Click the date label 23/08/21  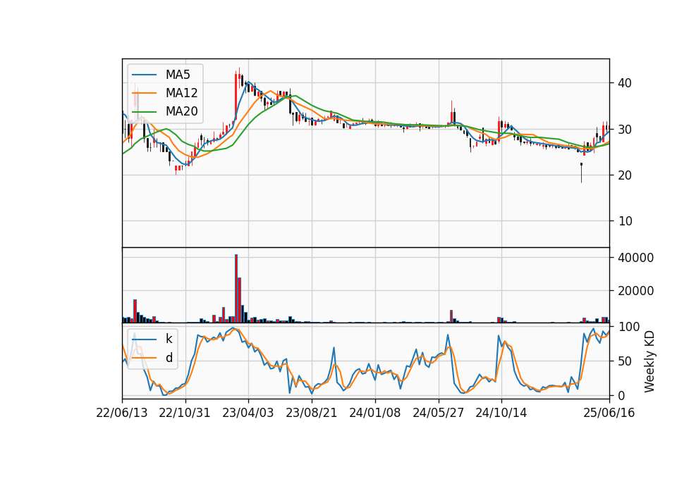311,413
